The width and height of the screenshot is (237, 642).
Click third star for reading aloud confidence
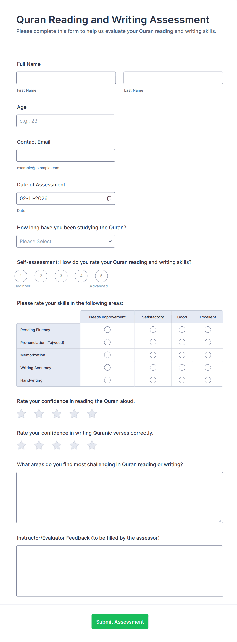(57, 414)
